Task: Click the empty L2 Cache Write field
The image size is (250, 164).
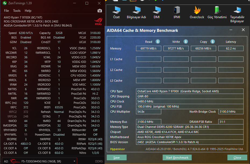Action: [176, 70]
